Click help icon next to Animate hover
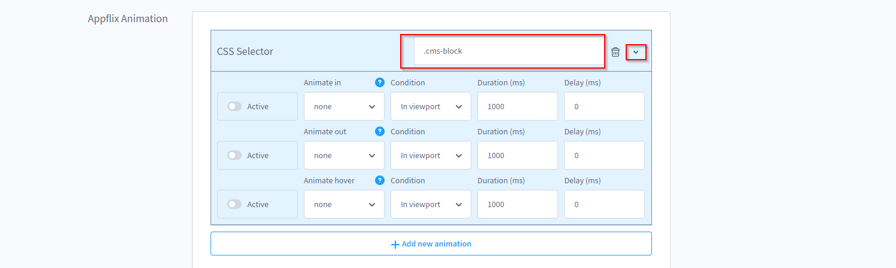 379,180
